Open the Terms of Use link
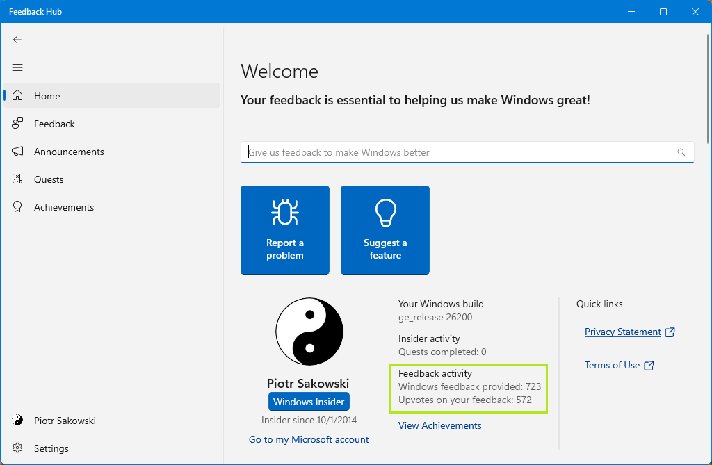Viewport: 712px width, 465px height. pyautogui.click(x=612, y=365)
